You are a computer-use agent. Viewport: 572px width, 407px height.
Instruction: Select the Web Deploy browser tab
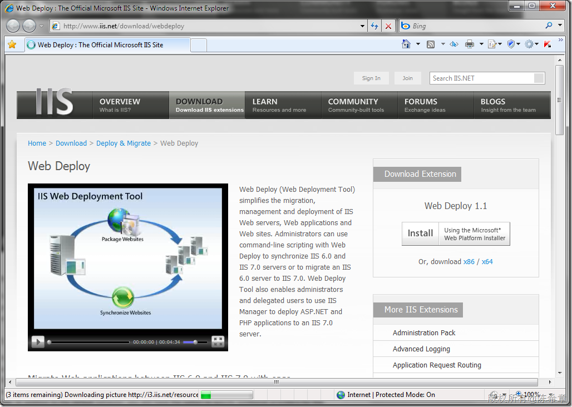(107, 45)
